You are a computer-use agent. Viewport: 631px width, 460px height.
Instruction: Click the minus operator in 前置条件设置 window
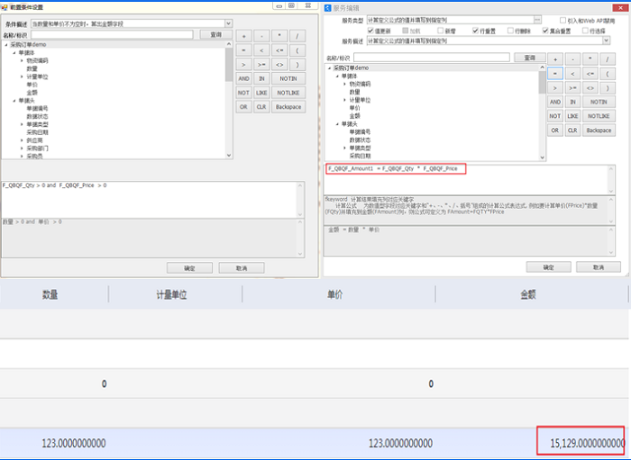point(261,36)
